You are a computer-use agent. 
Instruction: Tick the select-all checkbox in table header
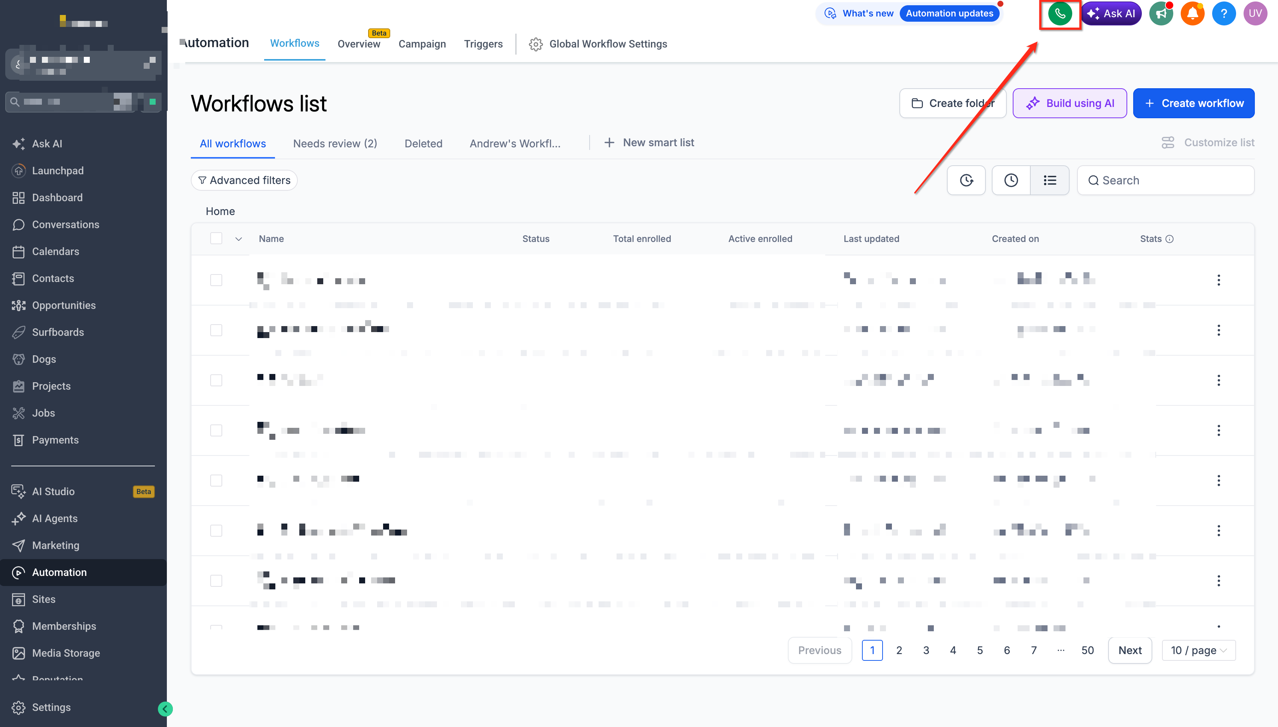[x=216, y=239]
